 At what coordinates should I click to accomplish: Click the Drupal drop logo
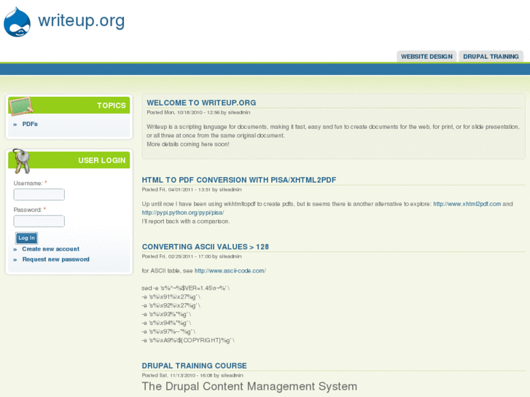point(17,23)
